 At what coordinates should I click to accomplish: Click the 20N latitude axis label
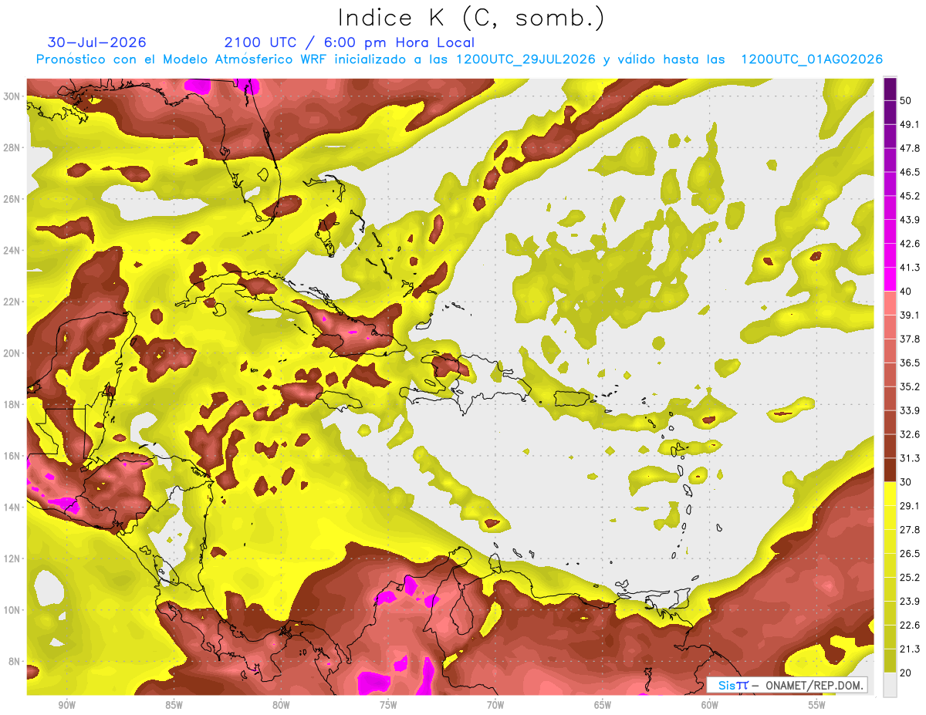pyautogui.click(x=12, y=353)
